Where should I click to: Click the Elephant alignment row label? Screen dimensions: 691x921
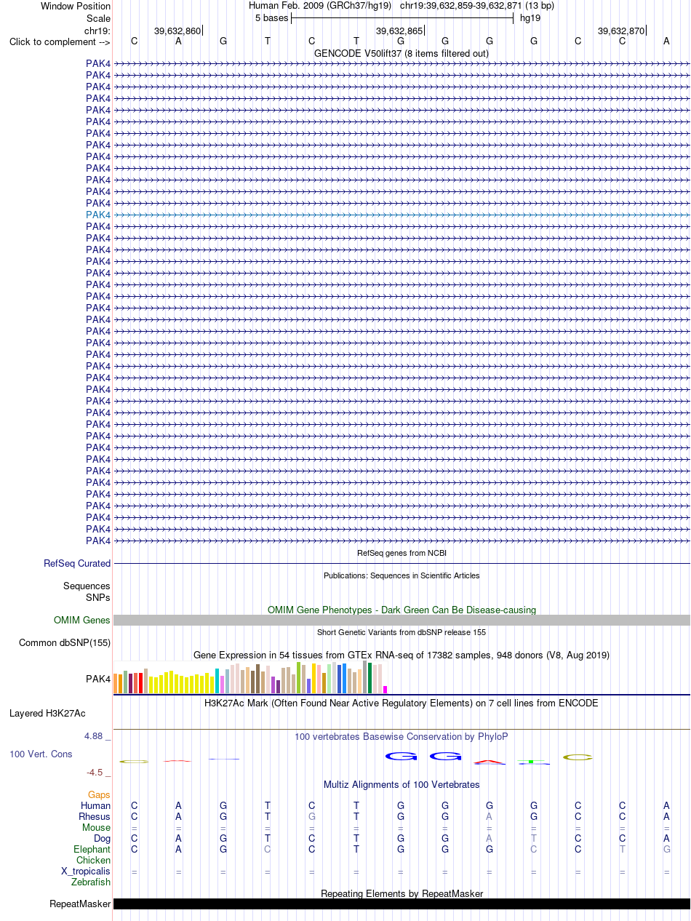point(92,849)
